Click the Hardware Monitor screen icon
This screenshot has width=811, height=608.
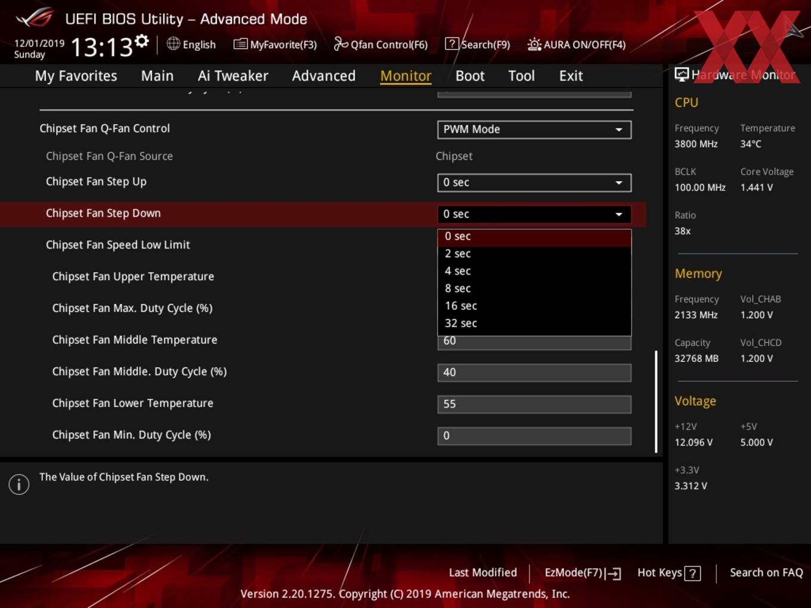coord(682,74)
